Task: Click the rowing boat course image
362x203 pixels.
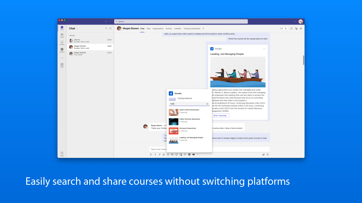Action: point(238,72)
